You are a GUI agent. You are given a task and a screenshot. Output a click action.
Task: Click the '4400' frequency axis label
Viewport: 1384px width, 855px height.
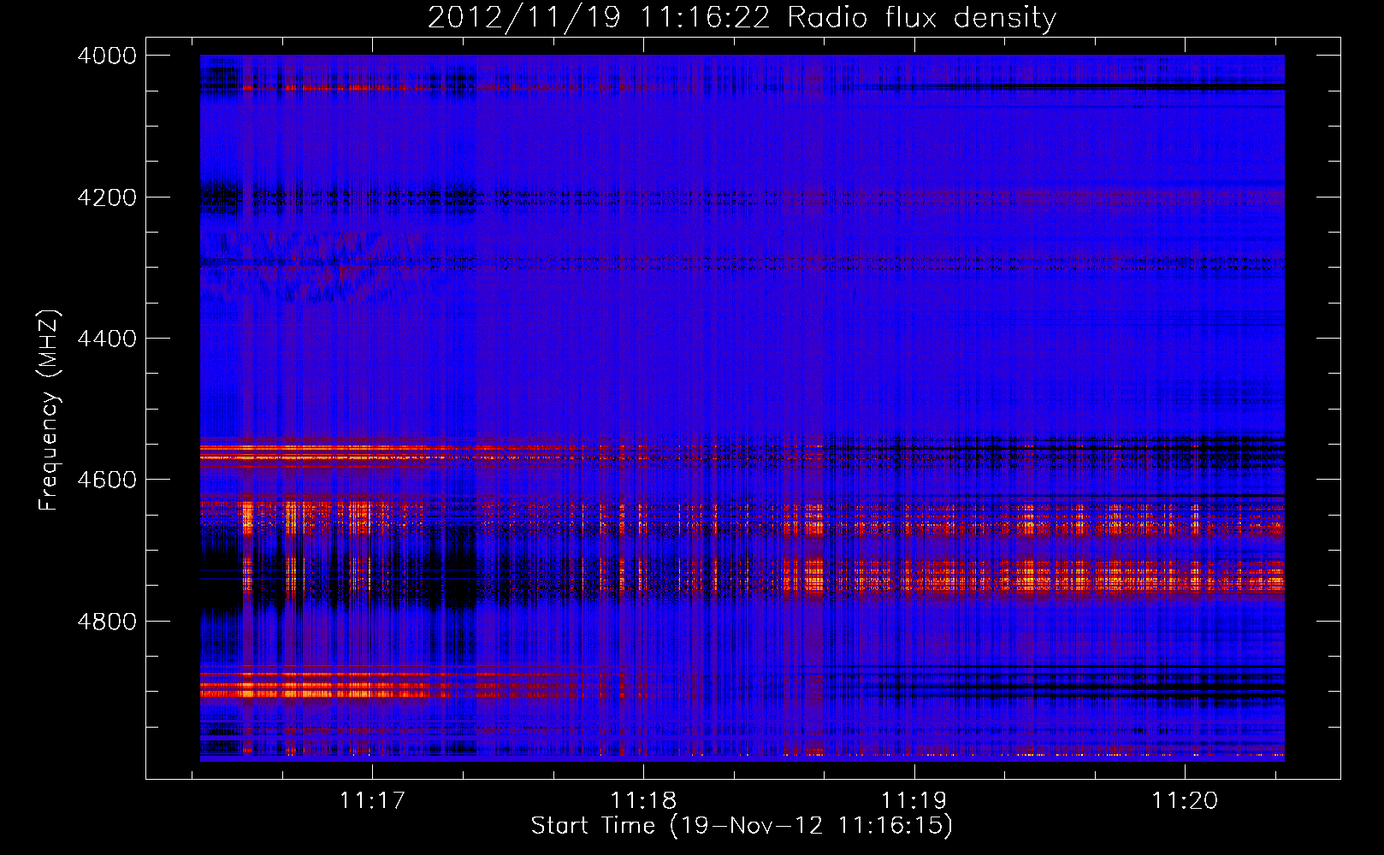pyautogui.click(x=107, y=339)
